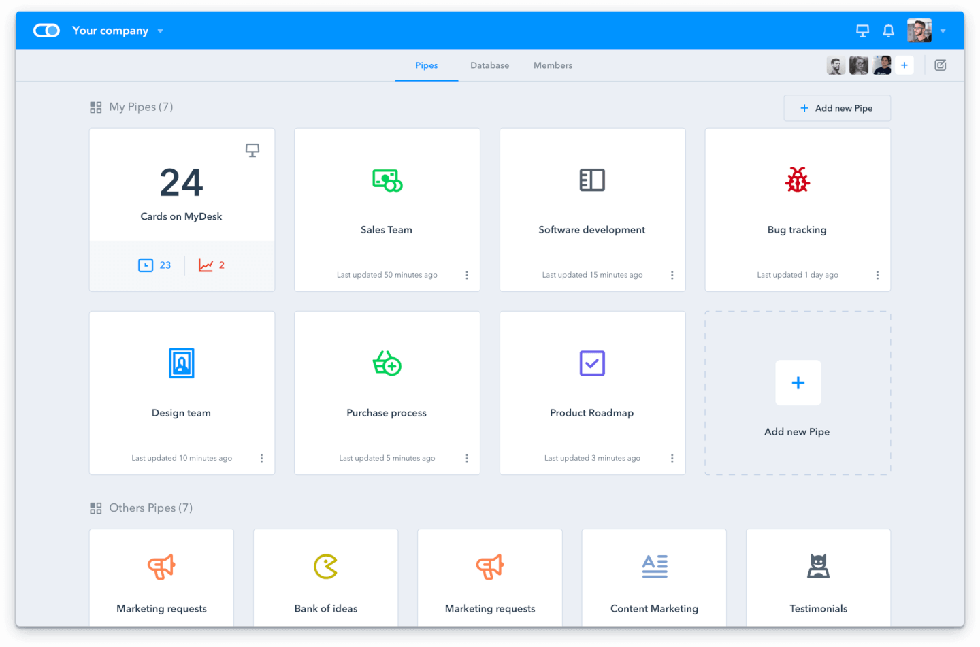The height and width of the screenshot is (647, 980).
Task: Click the edit pencil icon in toolbar
Action: [941, 65]
